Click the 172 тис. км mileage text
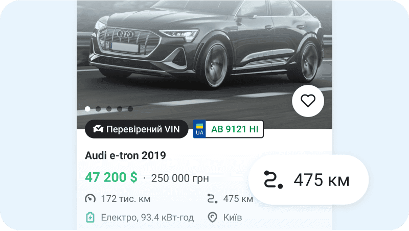Screen dimensions: 409x231 126,199
